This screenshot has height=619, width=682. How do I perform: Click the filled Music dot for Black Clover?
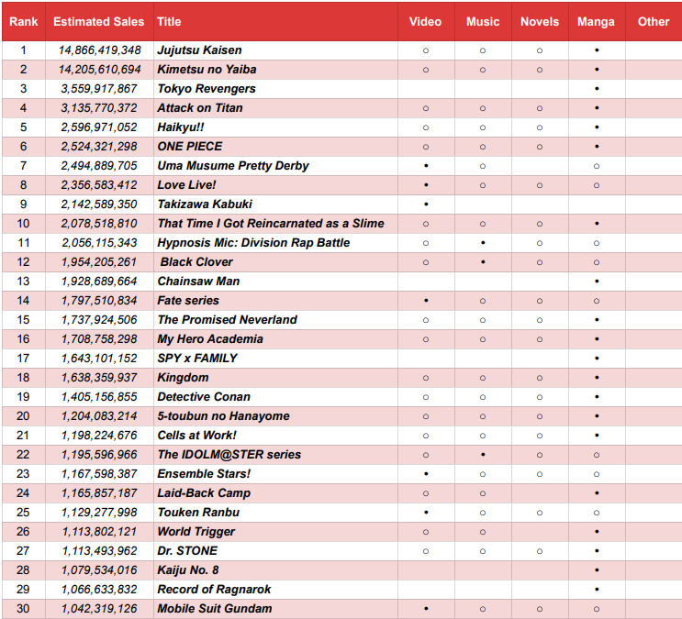click(x=483, y=262)
